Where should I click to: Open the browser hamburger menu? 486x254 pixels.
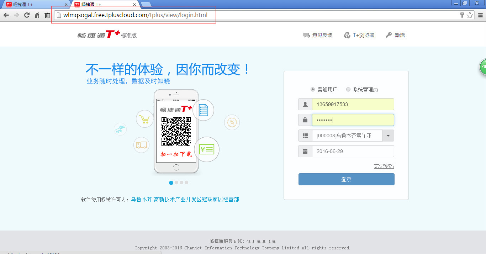480,15
